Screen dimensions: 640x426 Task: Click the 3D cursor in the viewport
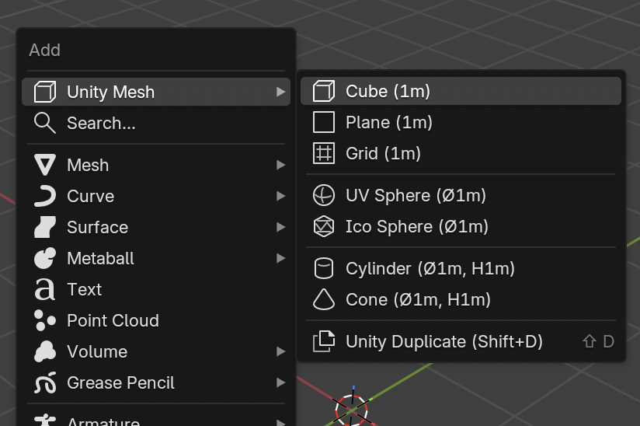click(x=351, y=410)
